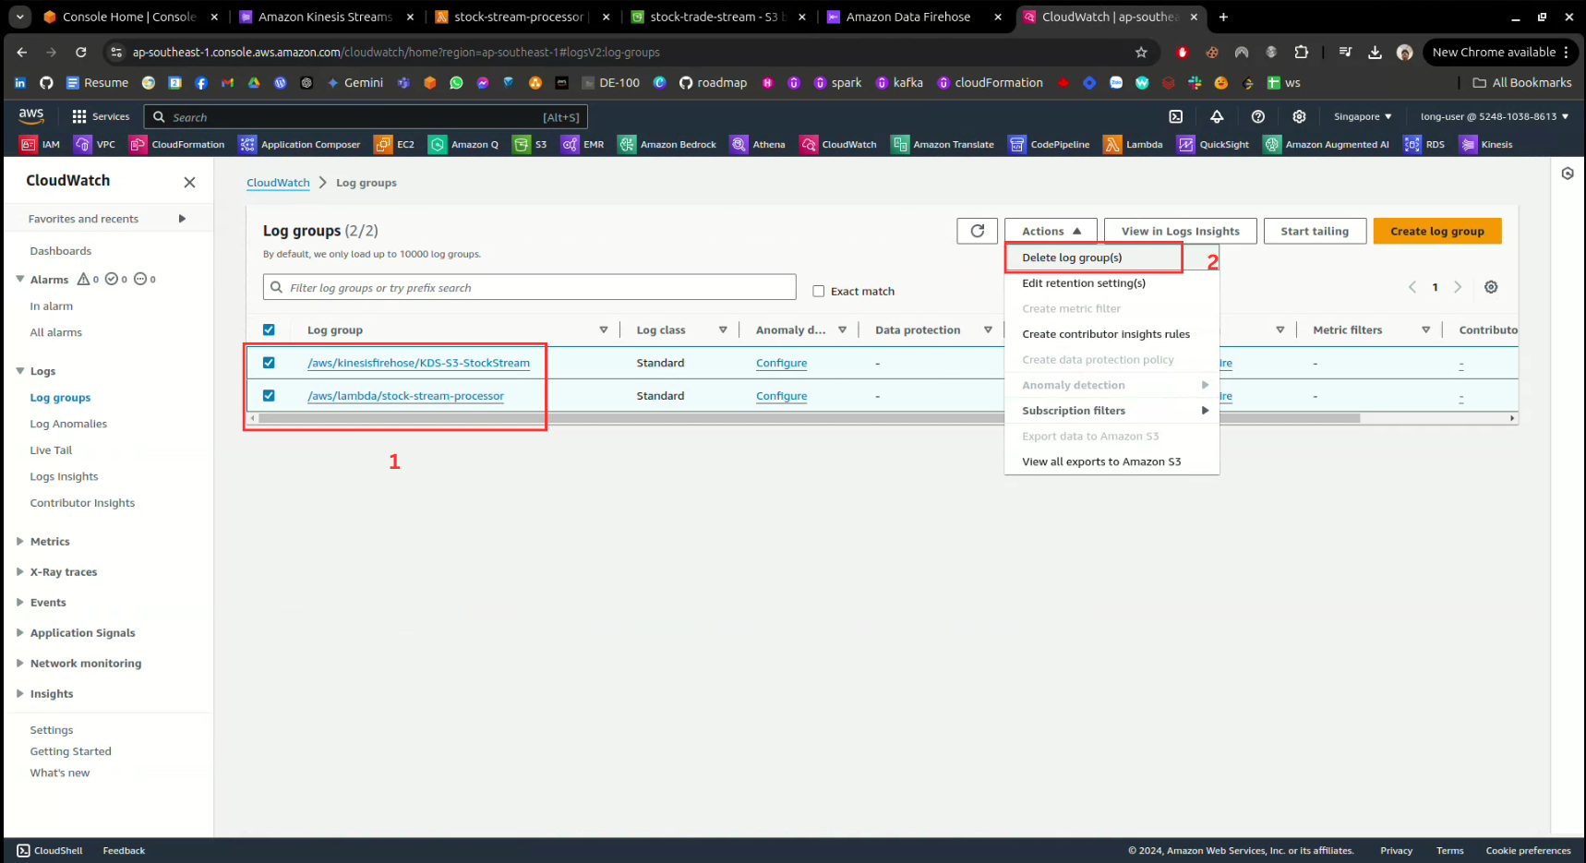Close the CloudWatch sidebar panel
Image resolution: width=1586 pixels, height=863 pixels.
(x=189, y=182)
